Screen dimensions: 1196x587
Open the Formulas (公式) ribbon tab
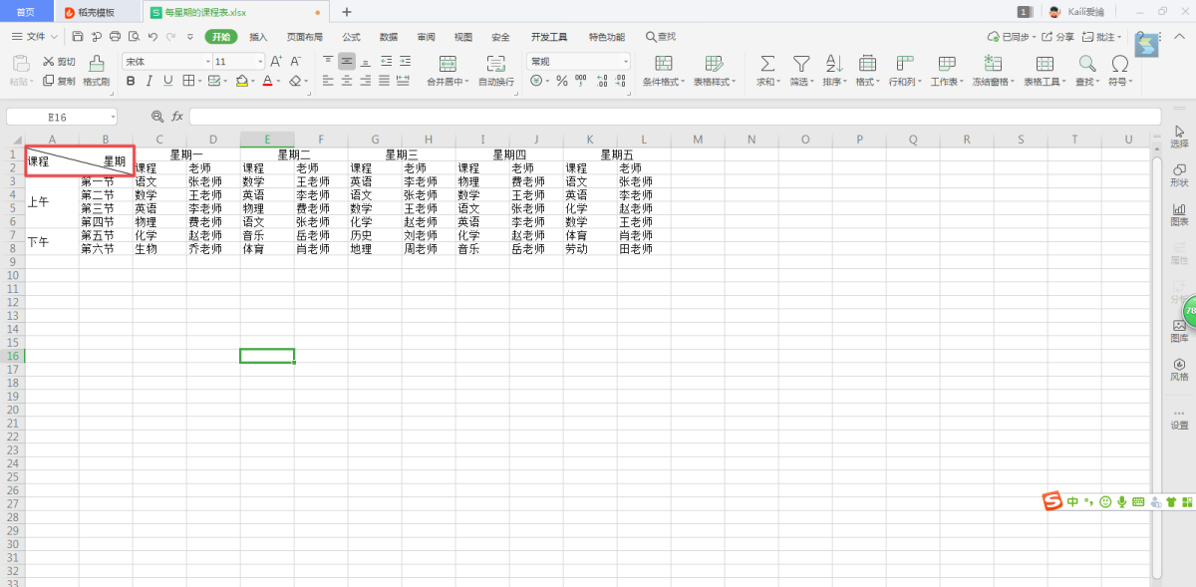point(351,37)
